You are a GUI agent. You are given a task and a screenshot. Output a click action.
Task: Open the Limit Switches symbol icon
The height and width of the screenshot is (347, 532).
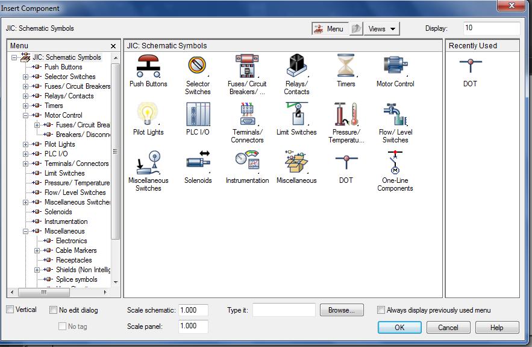click(296, 114)
